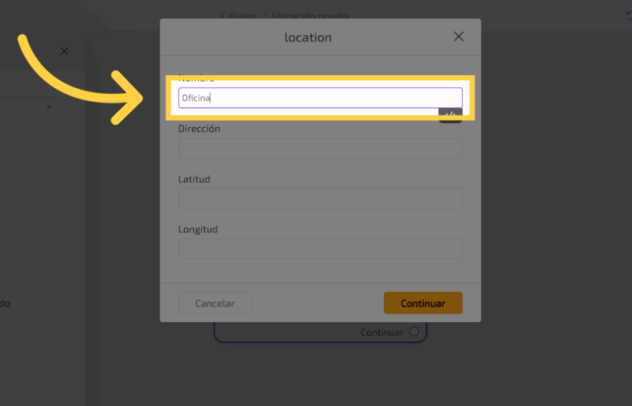
Task: Click into the Dirección input field
Action: click(320, 148)
